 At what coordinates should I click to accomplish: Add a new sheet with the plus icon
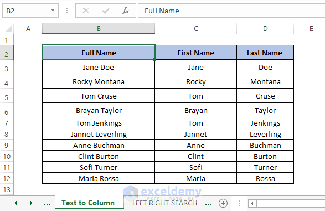click(223, 203)
